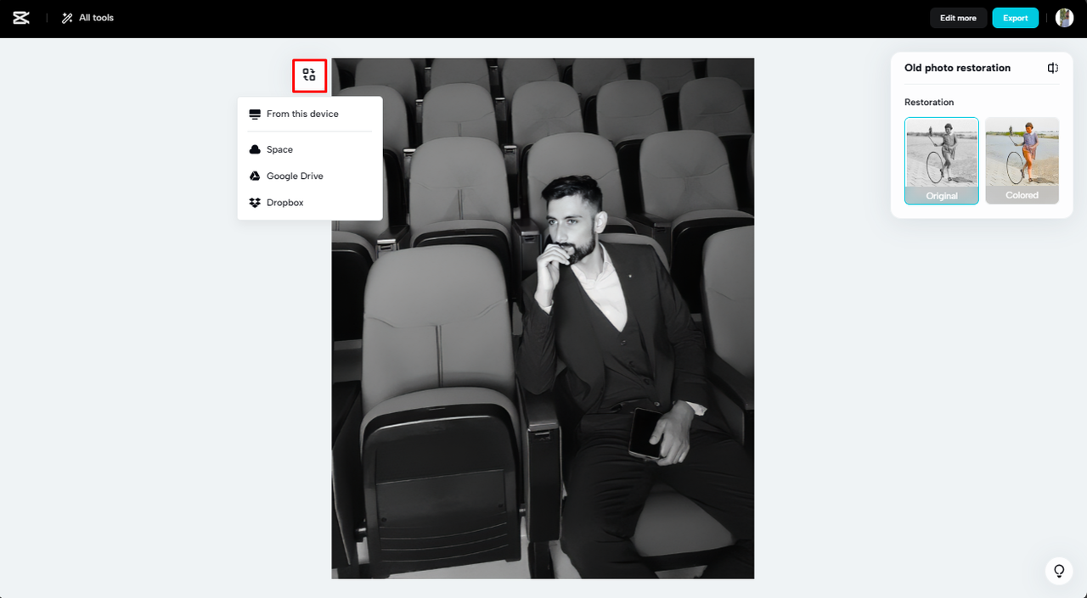Click the monitor icon beside From this device

[x=255, y=114]
